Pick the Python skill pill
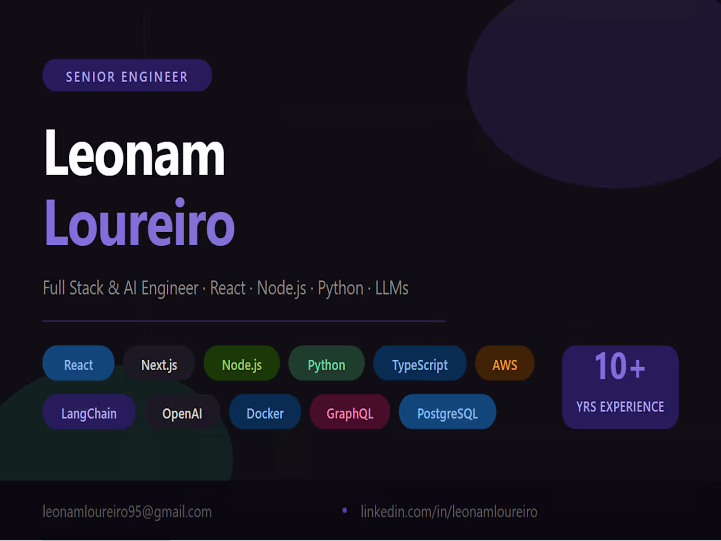The height and width of the screenshot is (541, 721). [326, 364]
